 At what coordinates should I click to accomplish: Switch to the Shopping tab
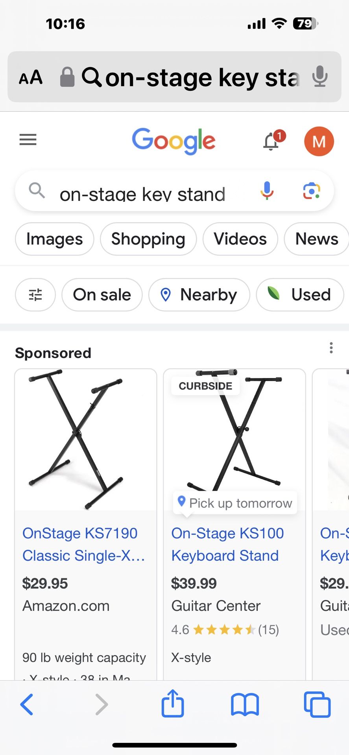coord(148,239)
